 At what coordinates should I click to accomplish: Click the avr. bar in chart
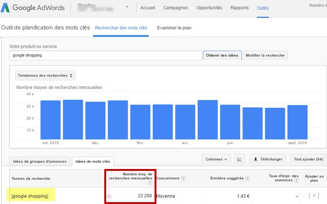click(185, 122)
